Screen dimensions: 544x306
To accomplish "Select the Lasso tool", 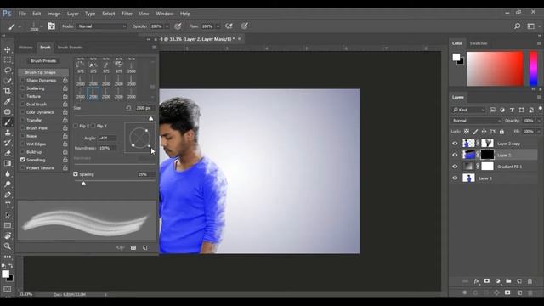I will tap(8, 71).
